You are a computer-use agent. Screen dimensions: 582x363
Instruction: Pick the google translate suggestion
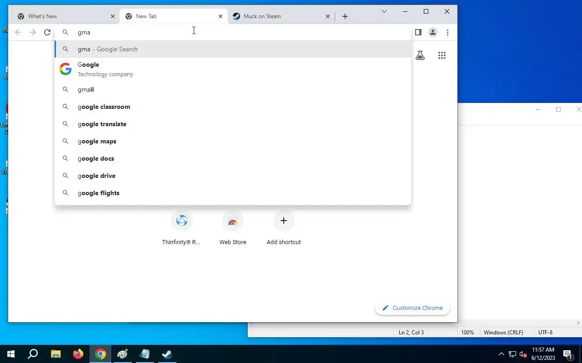(233, 124)
